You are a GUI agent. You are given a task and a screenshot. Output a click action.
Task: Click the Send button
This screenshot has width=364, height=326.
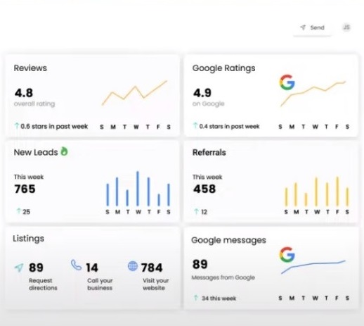click(x=312, y=27)
